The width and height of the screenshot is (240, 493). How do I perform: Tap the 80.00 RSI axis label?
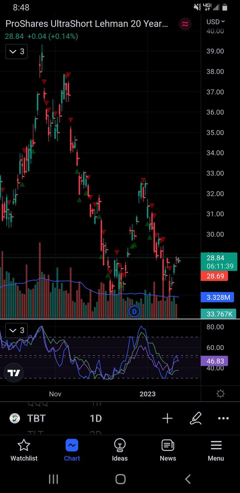click(215, 327)
